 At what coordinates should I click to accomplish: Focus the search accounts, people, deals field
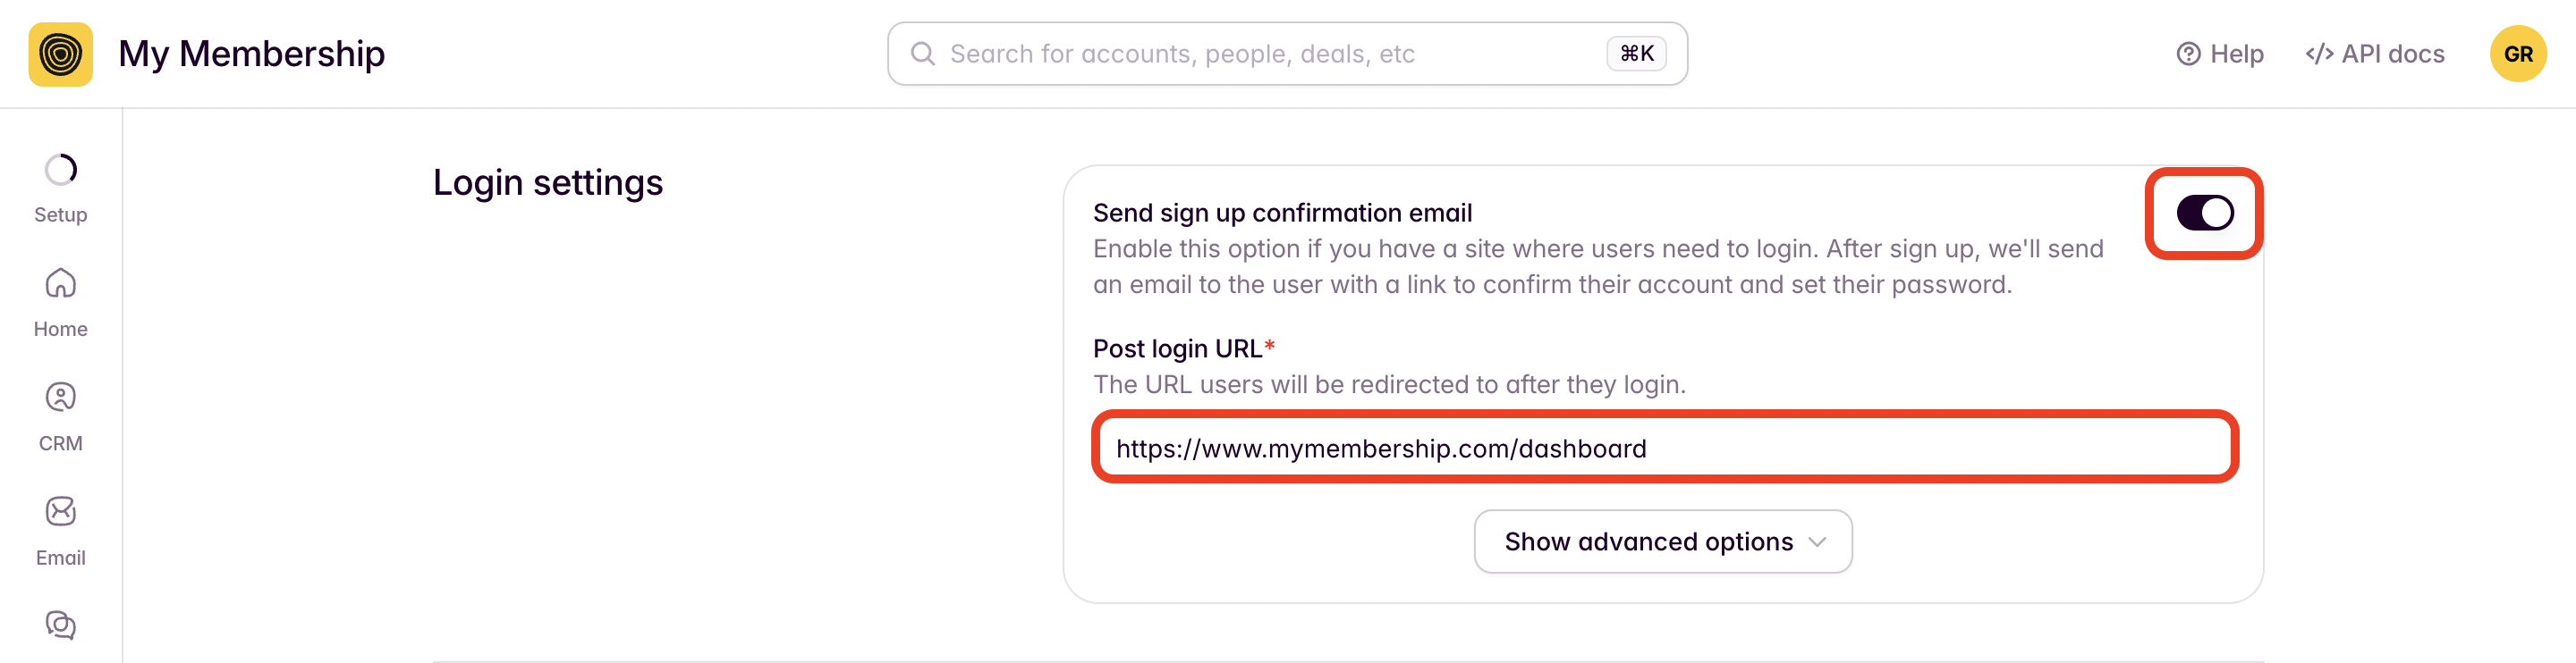pos(1287,54)
